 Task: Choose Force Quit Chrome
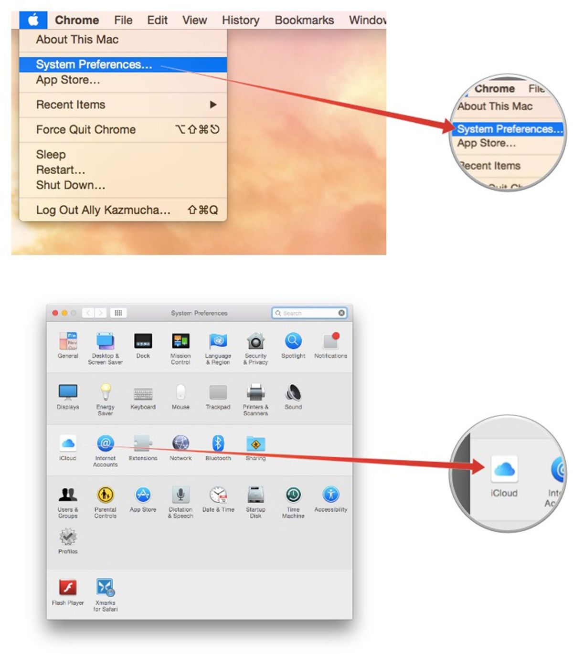(85, 129)
